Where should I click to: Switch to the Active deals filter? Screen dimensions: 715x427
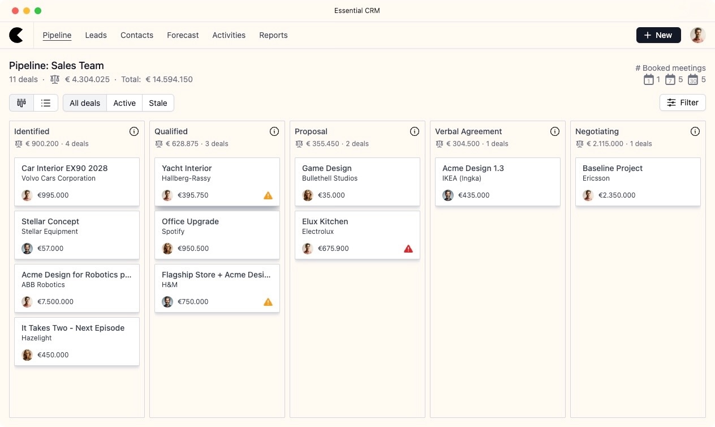tap(124, 103)
